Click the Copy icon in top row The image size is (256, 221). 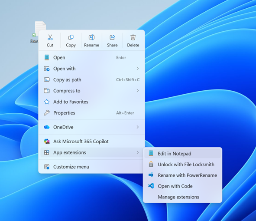(x=71, y=37)
